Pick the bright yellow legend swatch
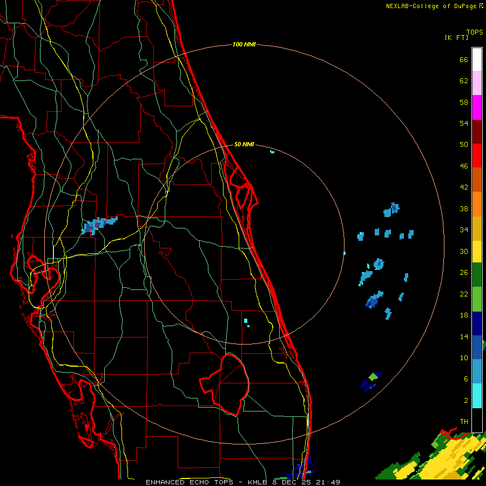 click(x=477, y=252)
